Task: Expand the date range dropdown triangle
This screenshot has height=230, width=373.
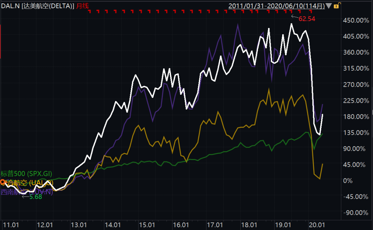Action: tap(329, 6)
